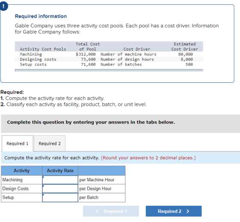Click 'Number of design hours' text
Image resolution: width=240 pixels, height=222 pixels.
[127, 59]
